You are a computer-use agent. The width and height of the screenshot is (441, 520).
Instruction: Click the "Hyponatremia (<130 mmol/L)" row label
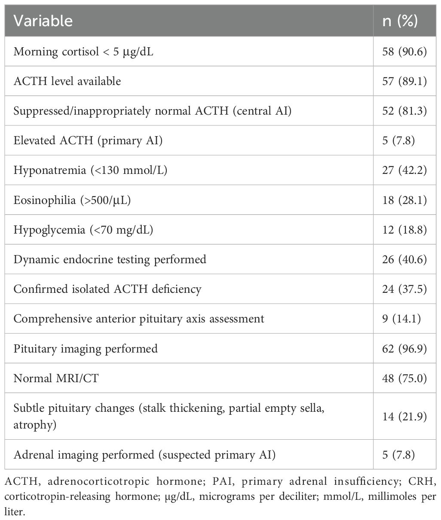pos(90,170)
